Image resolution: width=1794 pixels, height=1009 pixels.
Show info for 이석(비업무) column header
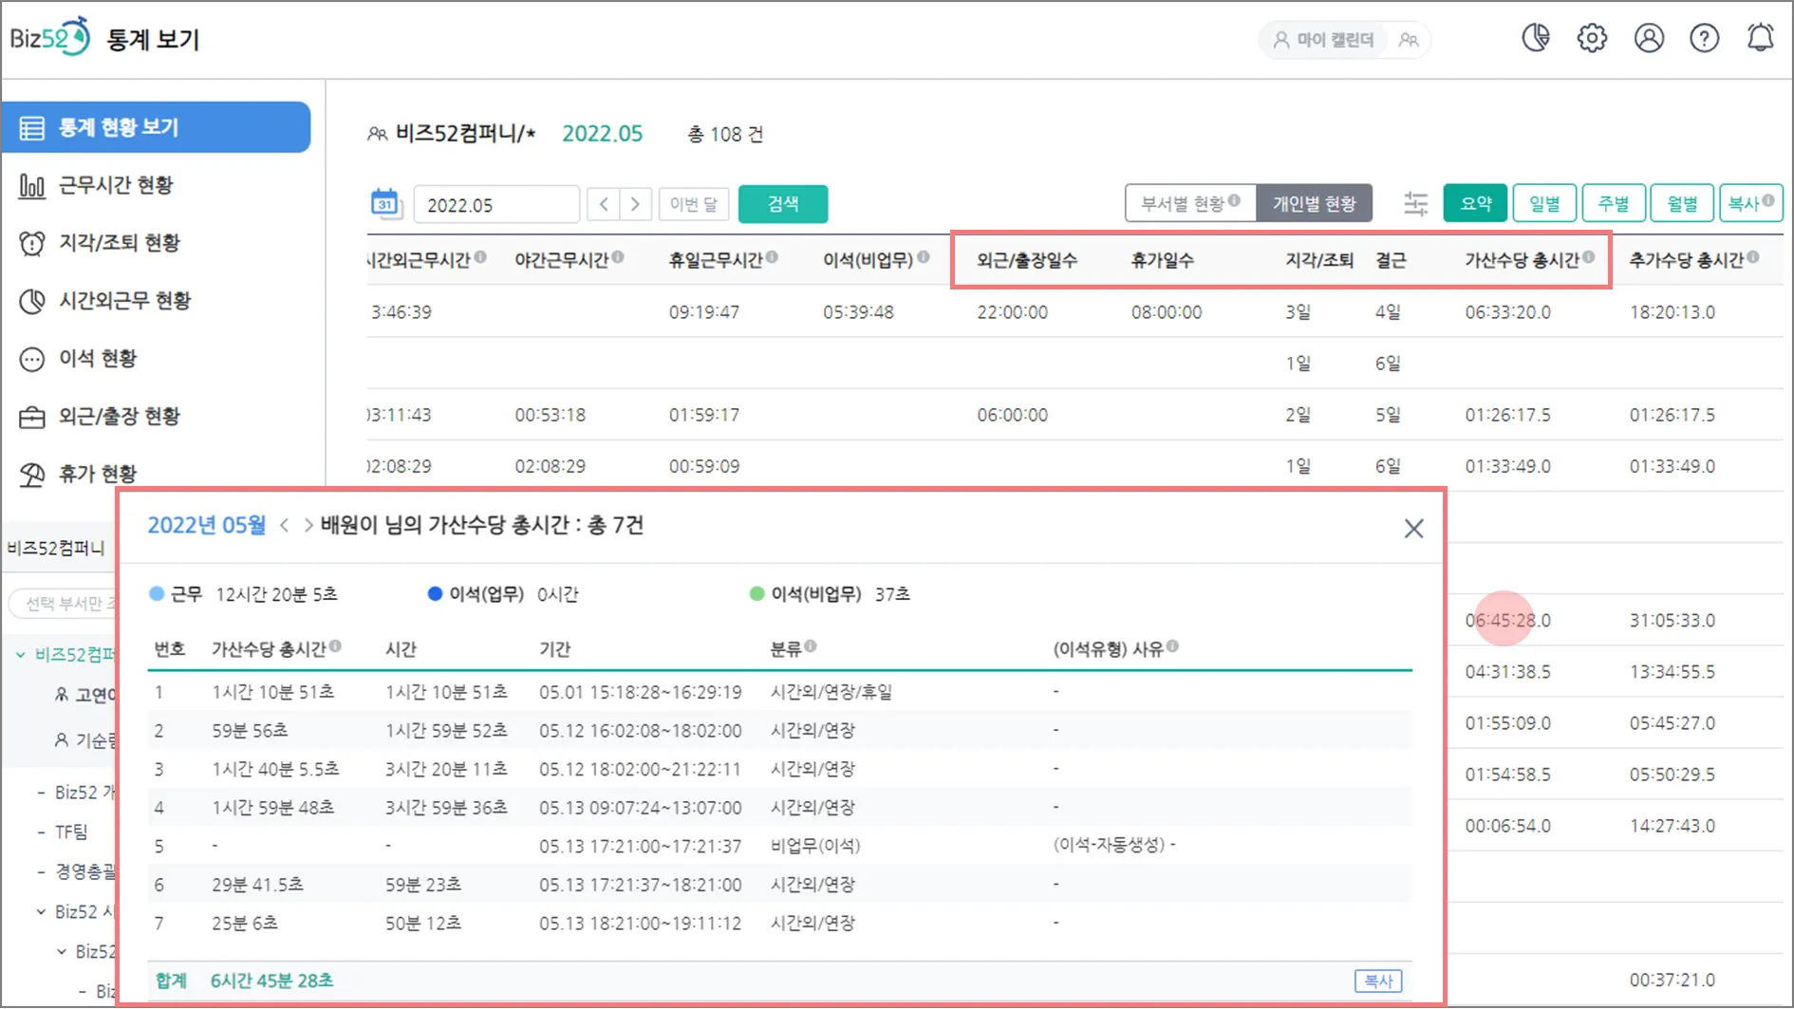[x=923, y=257]
